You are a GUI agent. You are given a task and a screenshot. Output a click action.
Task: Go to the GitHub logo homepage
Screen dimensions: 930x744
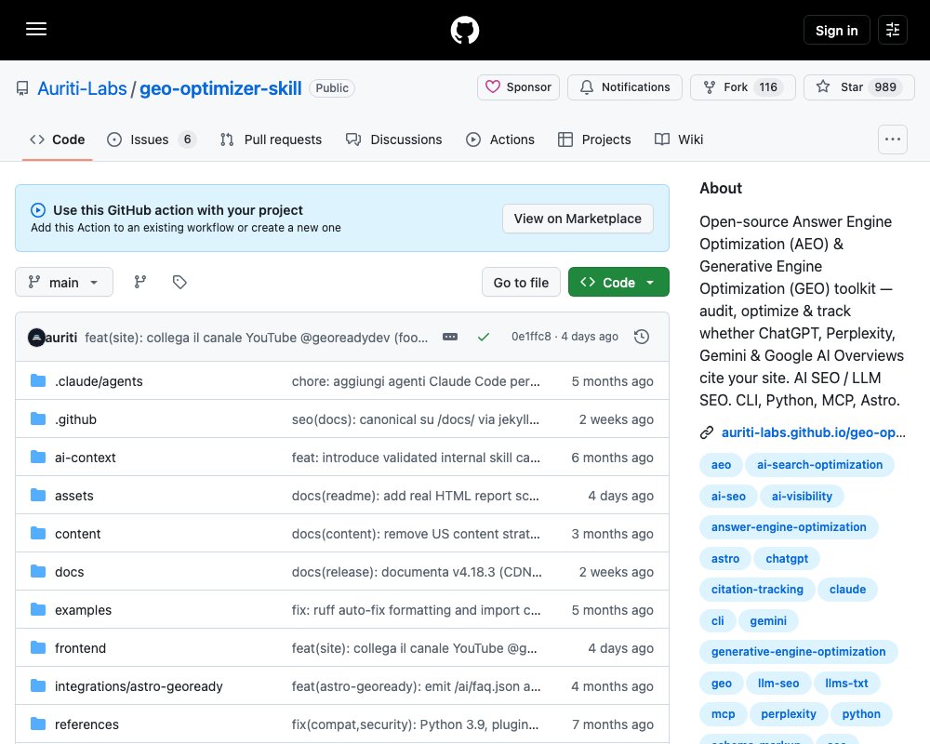[x=464, y=30]
